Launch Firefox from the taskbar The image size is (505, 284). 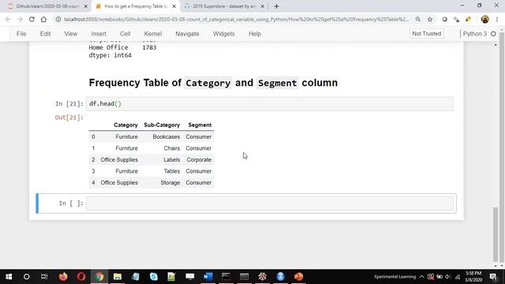click(63, 277)
